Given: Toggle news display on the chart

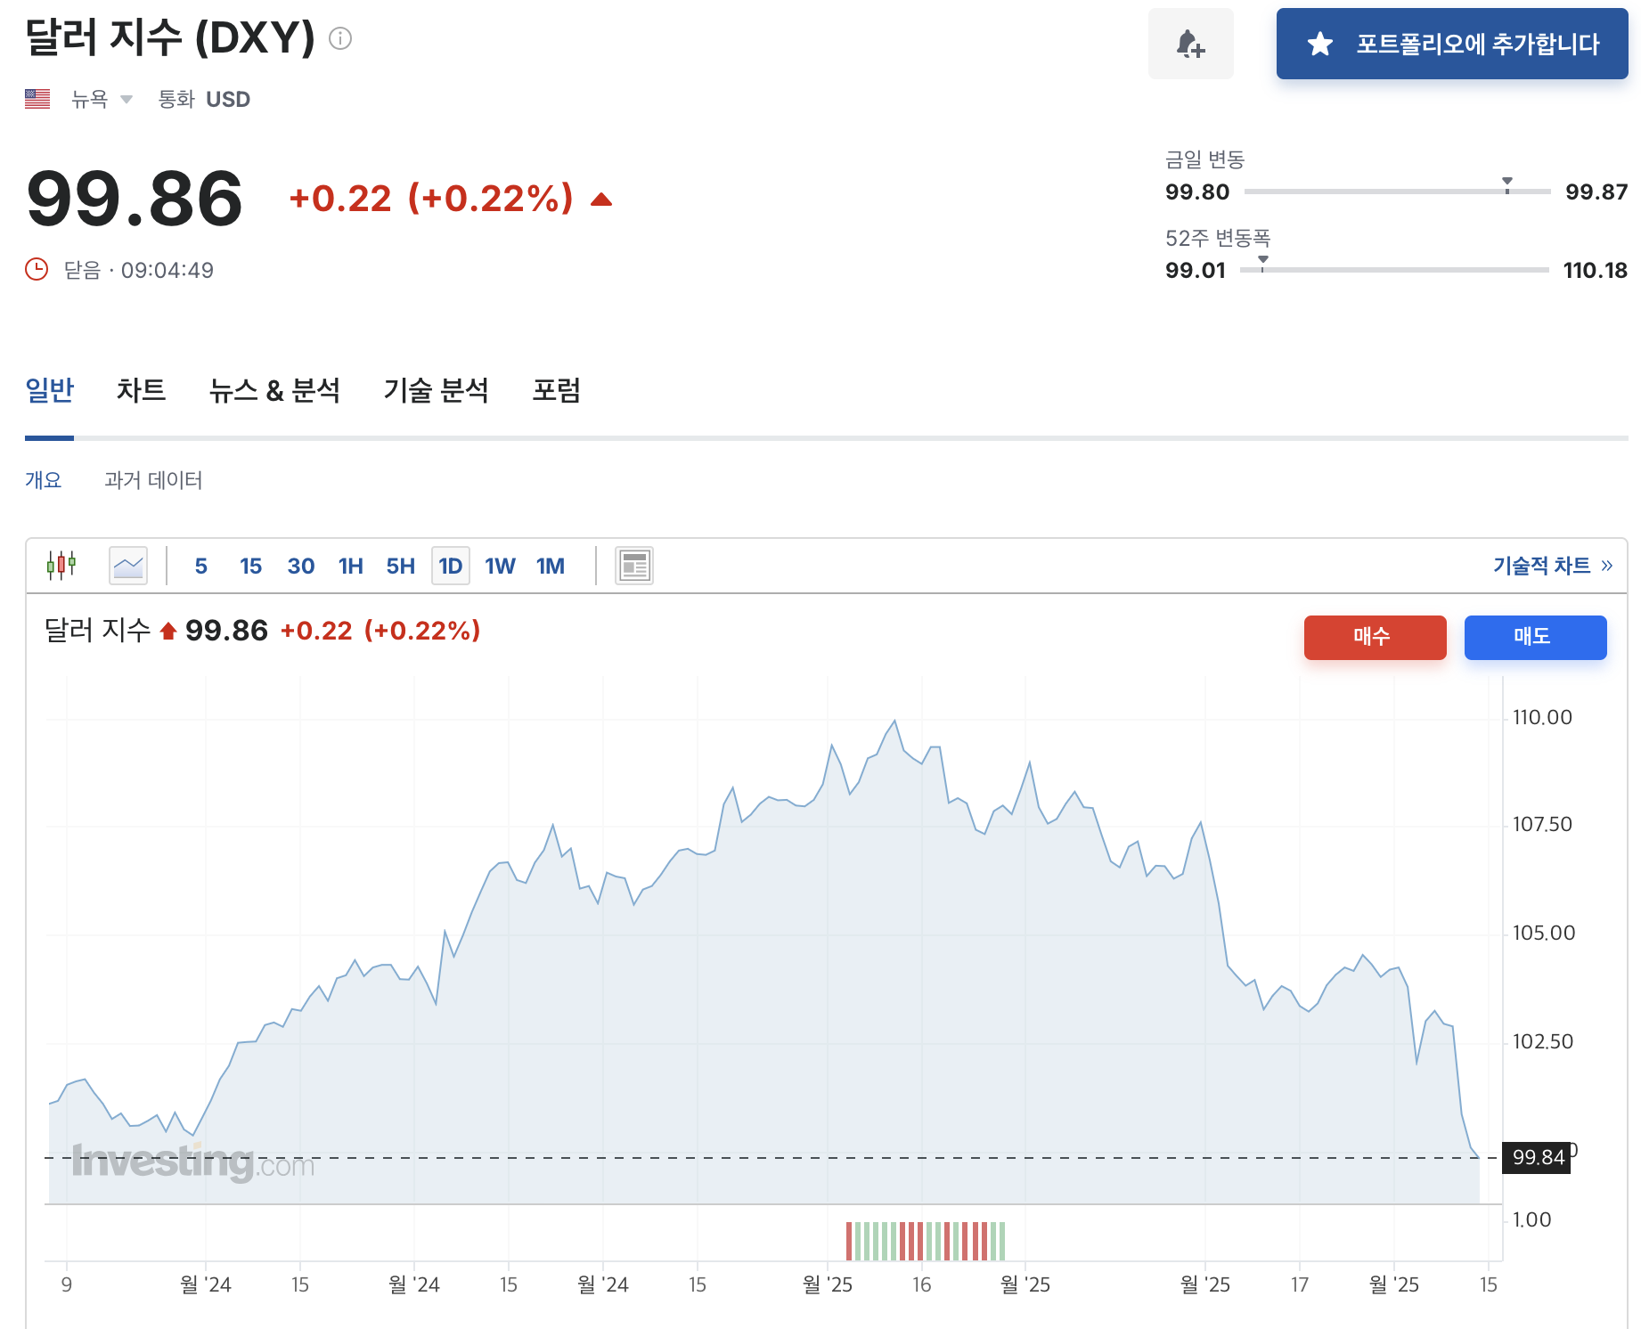Looking at the screenshot, I should 634,566.
